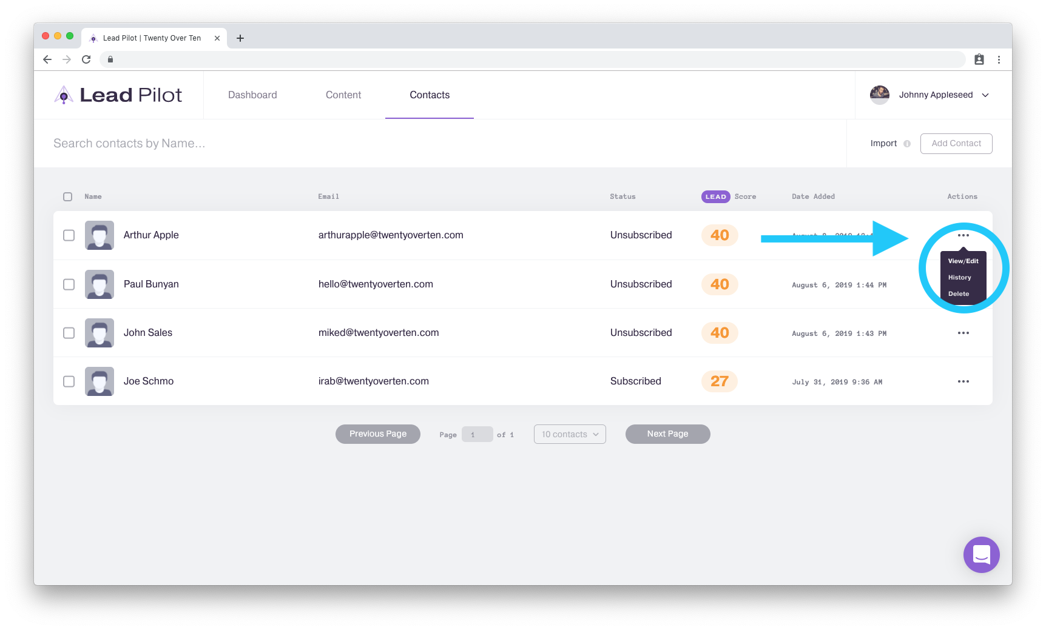
Task: Check the Joe Schmo row checkbox
Action: pos(69,381)
